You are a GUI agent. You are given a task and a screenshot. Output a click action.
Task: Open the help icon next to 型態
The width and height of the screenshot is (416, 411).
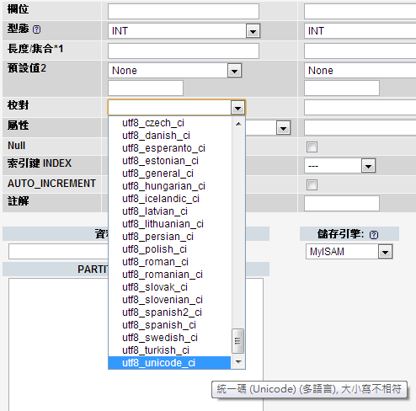point(36,29)
